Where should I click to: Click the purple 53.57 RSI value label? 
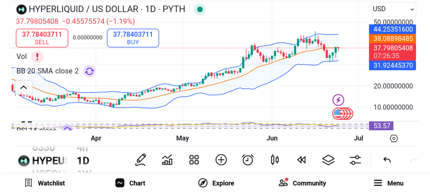381,126
